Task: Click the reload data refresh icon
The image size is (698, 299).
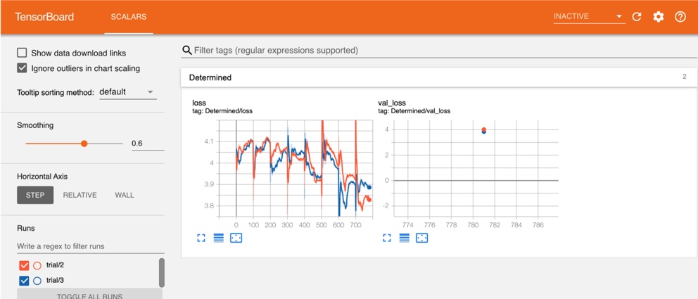Action: pyautogui.click(x=637, y=17)
